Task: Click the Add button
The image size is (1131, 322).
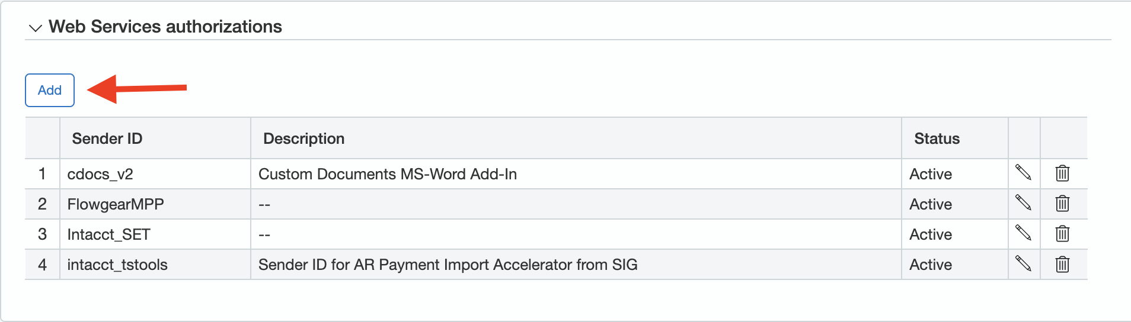Action: tap(50, 90)
